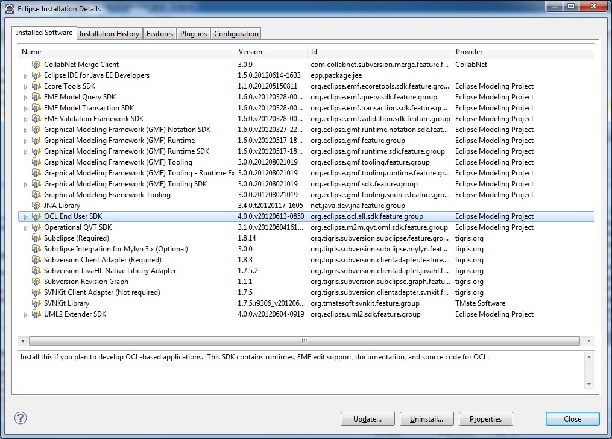The height and width of the screenshot is (439, 612).
Task: Click the UML2 Extender SDK icon
Action: (x=36, y=314)
